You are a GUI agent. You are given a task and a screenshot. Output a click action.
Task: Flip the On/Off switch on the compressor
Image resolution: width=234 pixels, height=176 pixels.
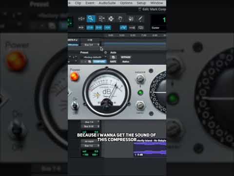click(75, 106)
